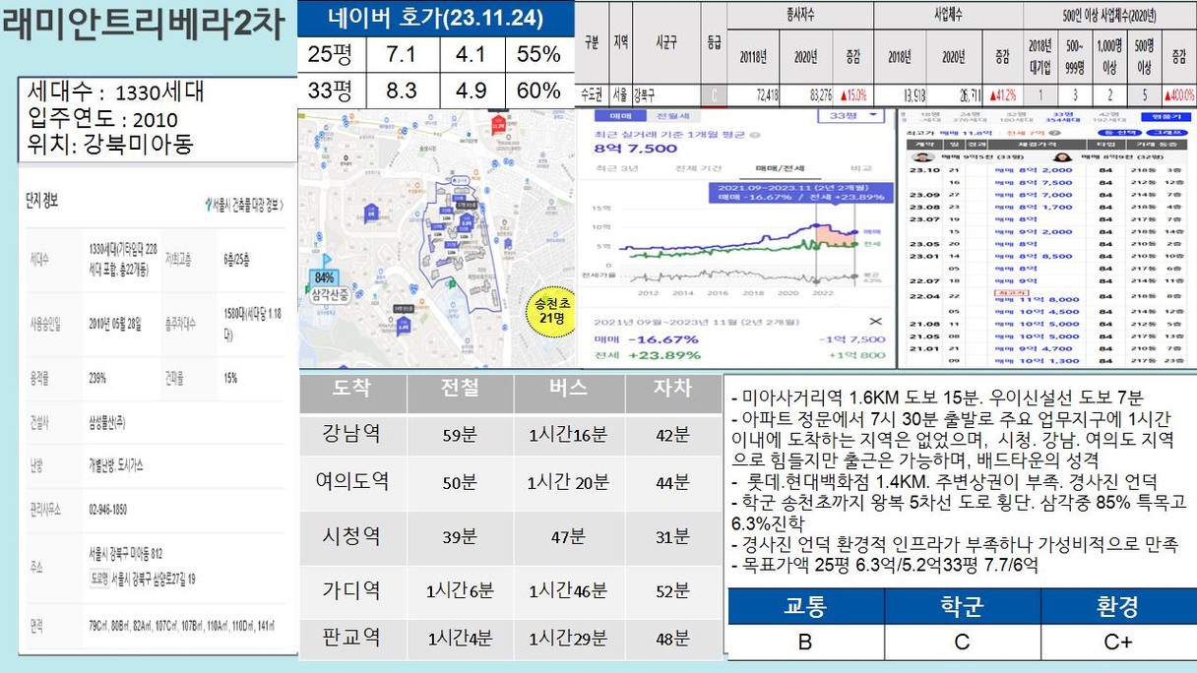Switch to the 전체 기간 chart tab
This screenshot has height=673, width=1197.
tap(699, 169)
